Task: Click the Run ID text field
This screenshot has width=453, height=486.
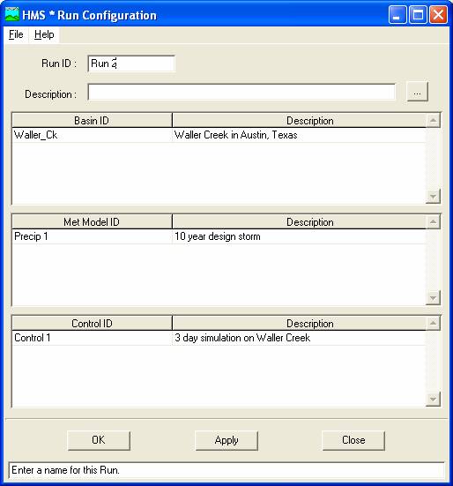Action: [131, 64]
